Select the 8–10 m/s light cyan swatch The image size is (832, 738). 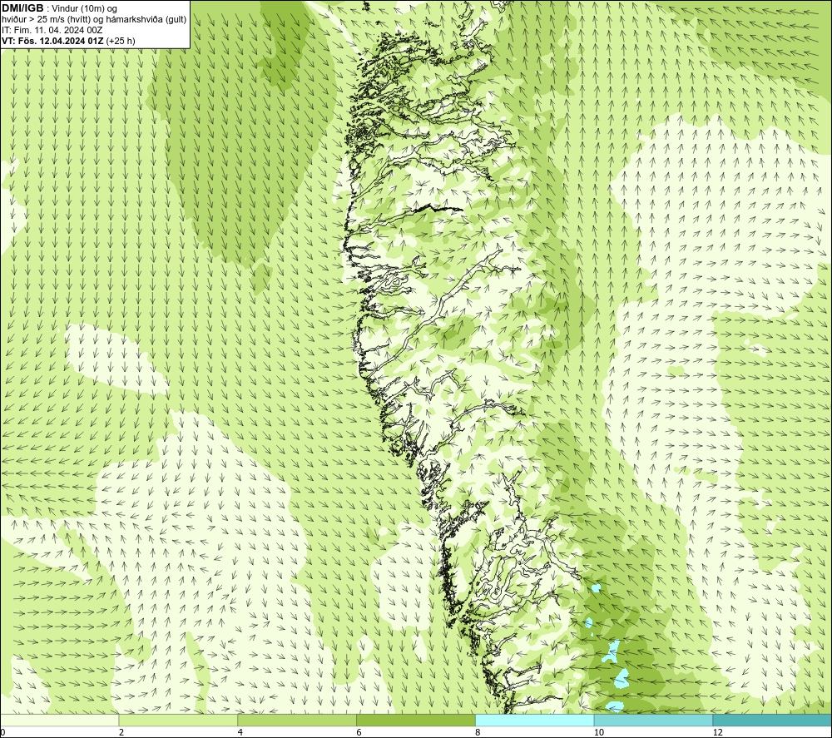pos(535,720)
